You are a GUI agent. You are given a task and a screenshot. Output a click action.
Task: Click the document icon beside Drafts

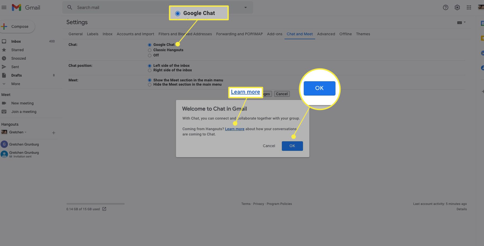[x=4, y=75]
